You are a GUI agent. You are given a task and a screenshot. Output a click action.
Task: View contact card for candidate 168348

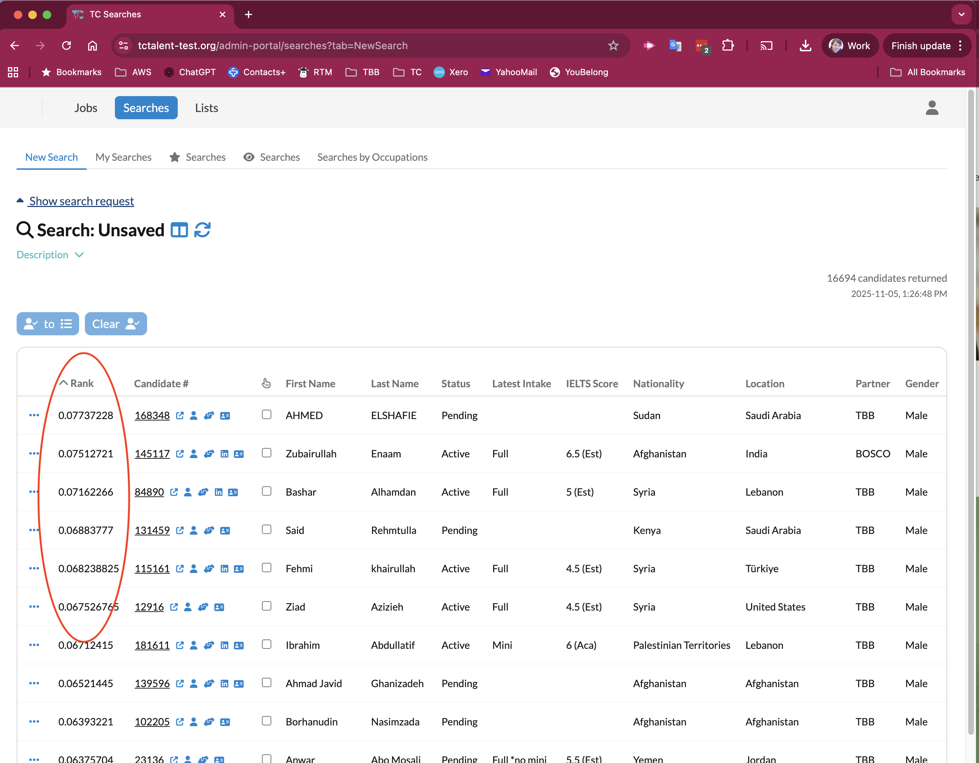click(x=225, y=415)
